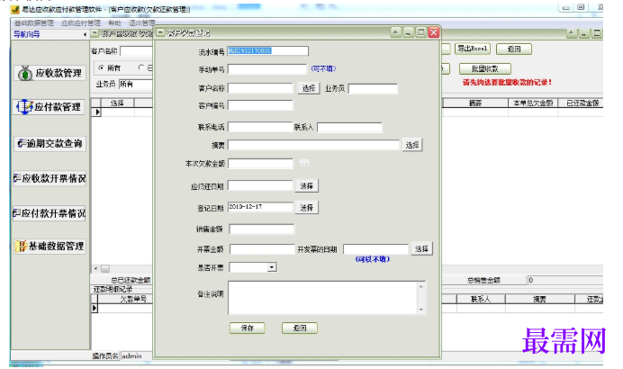Click the money bag icon for 应收款管理
The image size is (623, 369).
click(25, 74)
